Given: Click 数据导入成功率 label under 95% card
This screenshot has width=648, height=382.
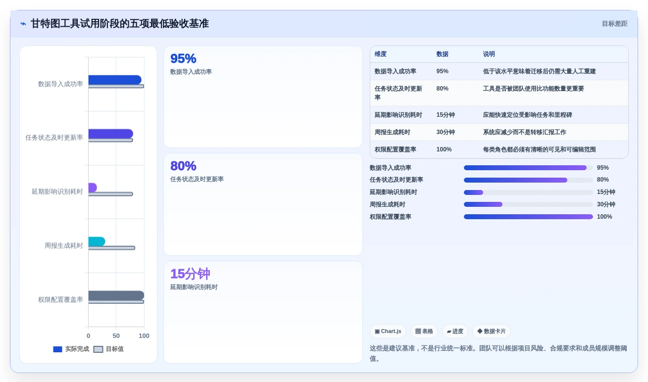Looking at the screenshot, I should click(191, 72).
